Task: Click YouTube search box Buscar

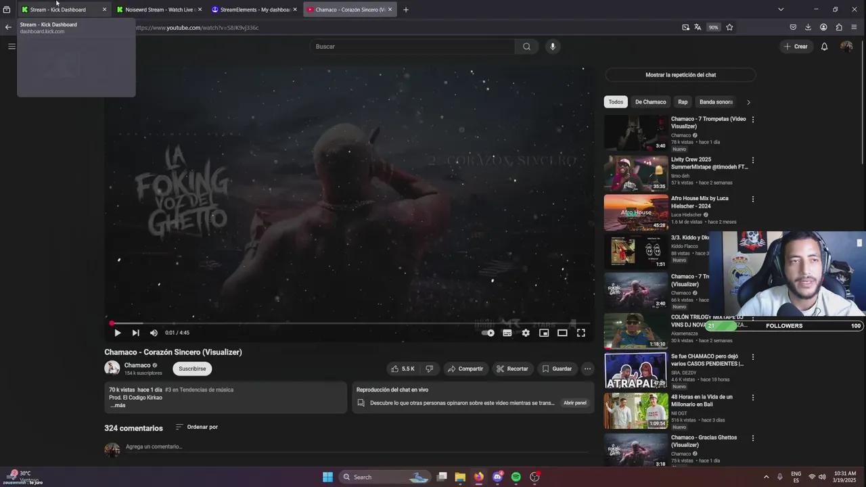Action: pyautogui.click(x=413, y=47)
